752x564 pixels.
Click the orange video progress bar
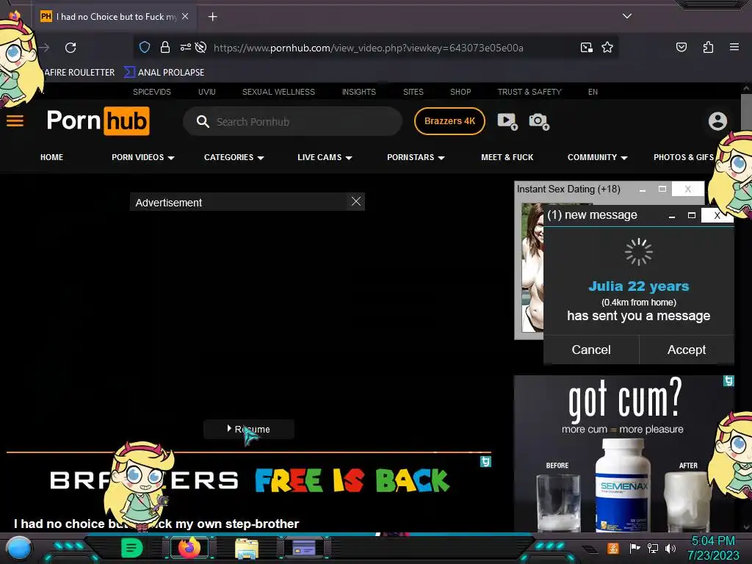[x=248, y=452]
